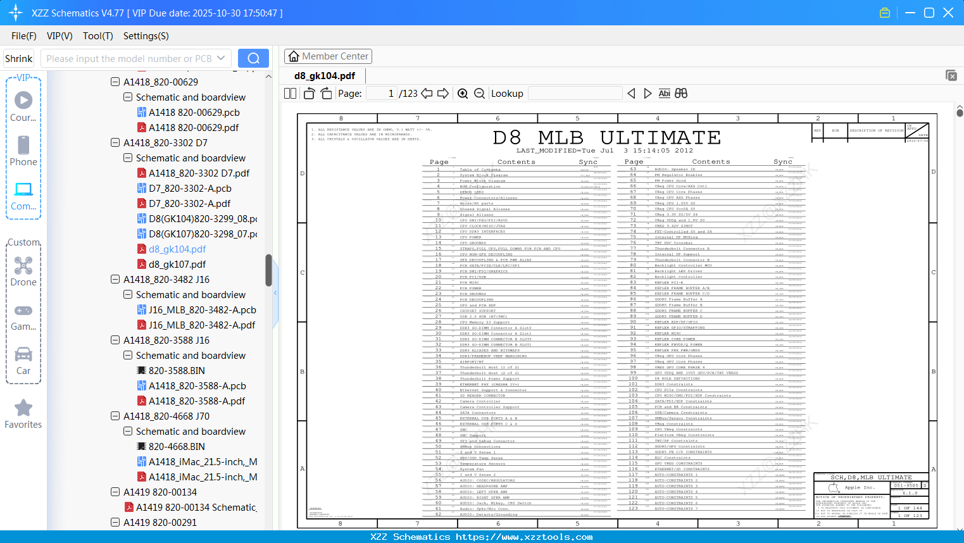
Task: Click the Member Center button
Action: (328, 56)
